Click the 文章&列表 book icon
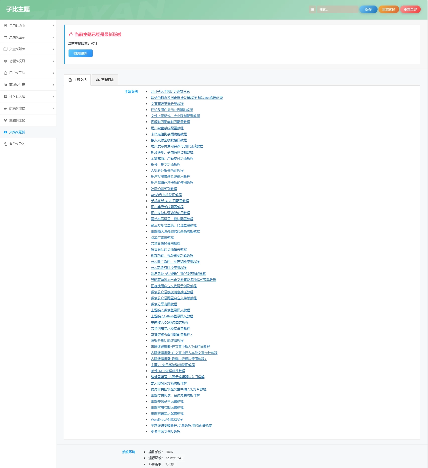 click(x=6, y=49)
